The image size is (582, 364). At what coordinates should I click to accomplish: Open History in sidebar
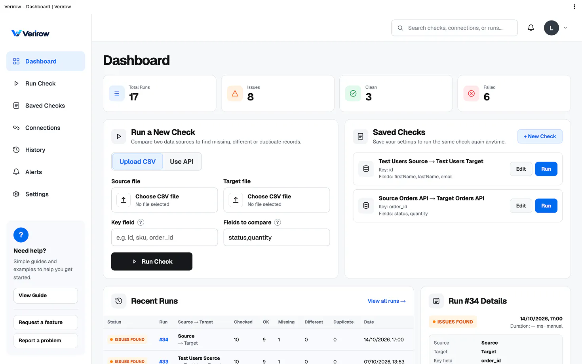click(x=46, y=150)
